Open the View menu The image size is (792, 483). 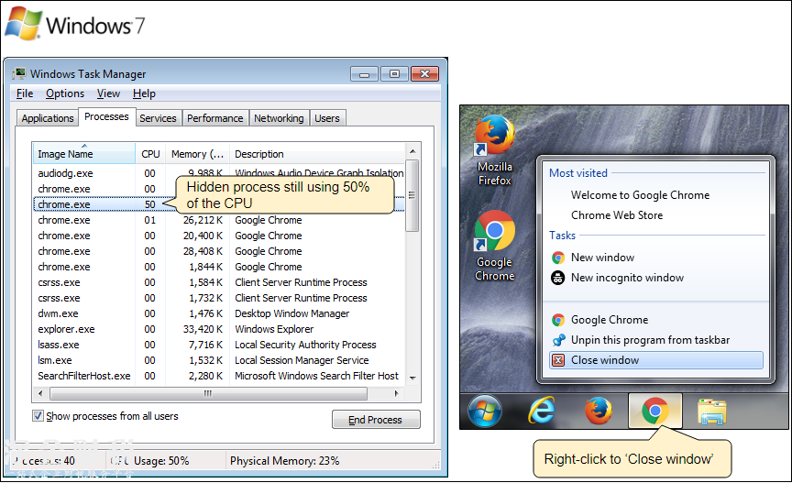(108, 93)
